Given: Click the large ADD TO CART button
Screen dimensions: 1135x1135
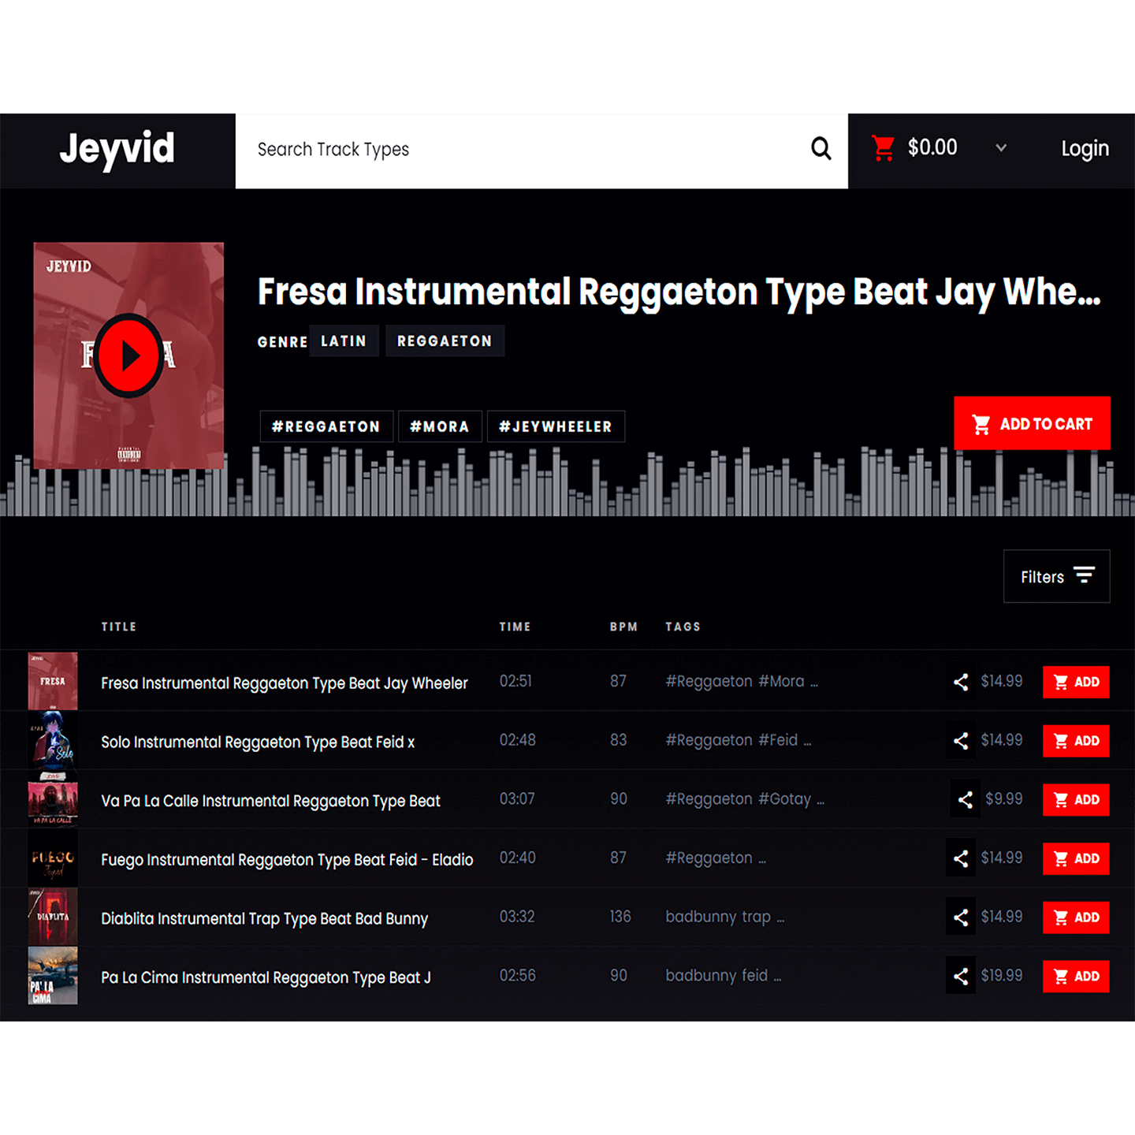Looking at the screenshot, I should click(1032, 423).
